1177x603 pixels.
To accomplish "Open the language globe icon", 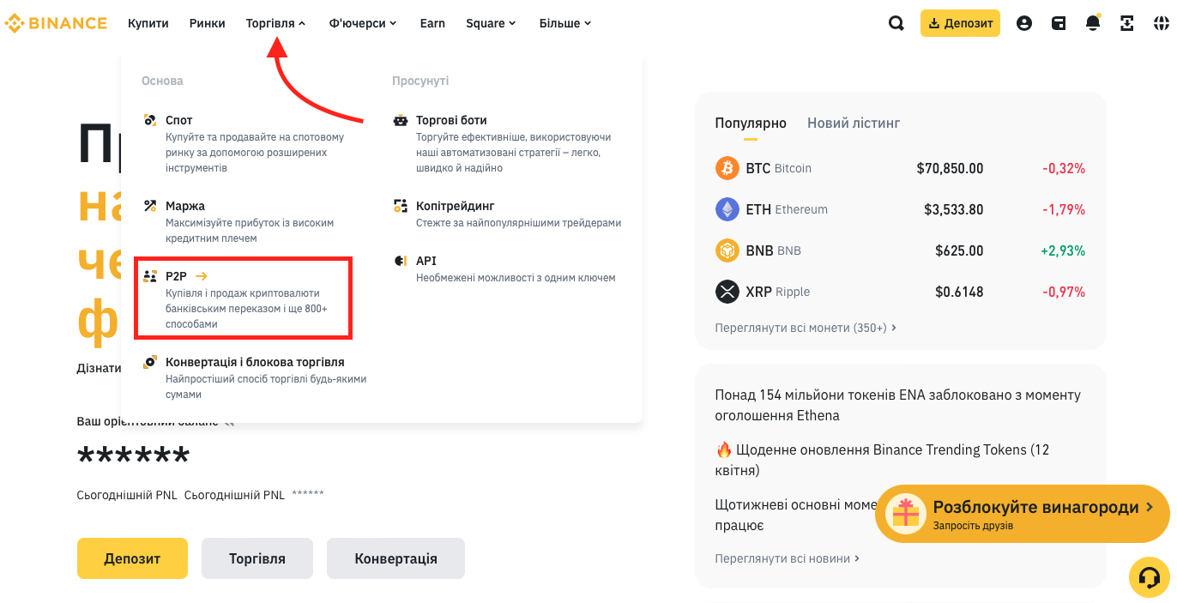I will tap(1161, 23).
